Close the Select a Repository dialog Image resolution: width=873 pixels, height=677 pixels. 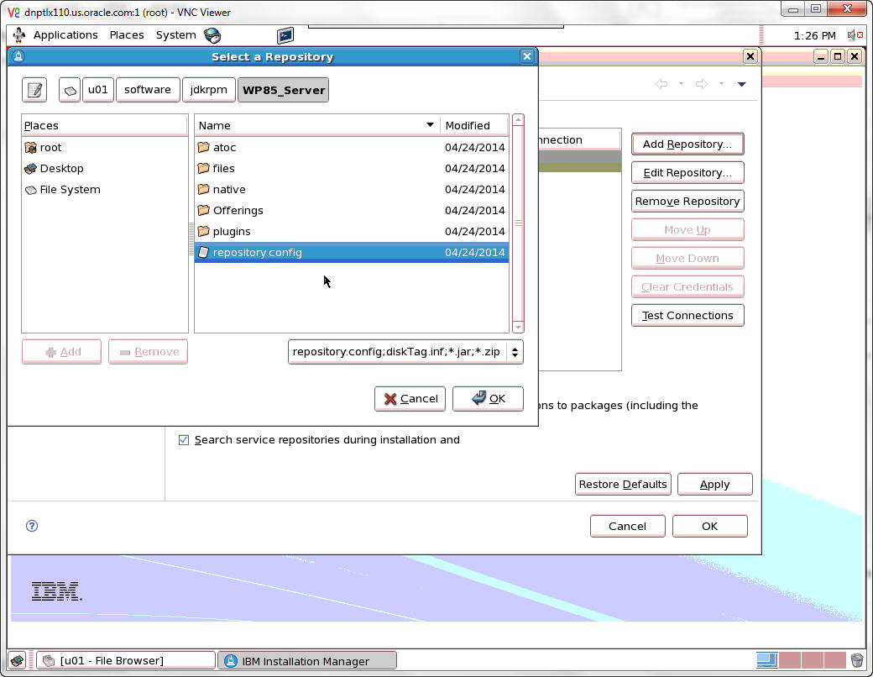tap(526, 56)
